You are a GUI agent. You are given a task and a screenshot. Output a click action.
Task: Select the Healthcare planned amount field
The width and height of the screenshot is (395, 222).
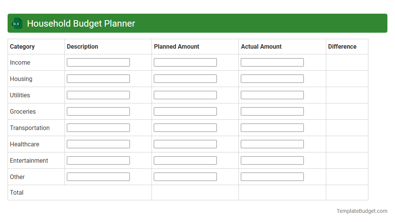(185, 144)
